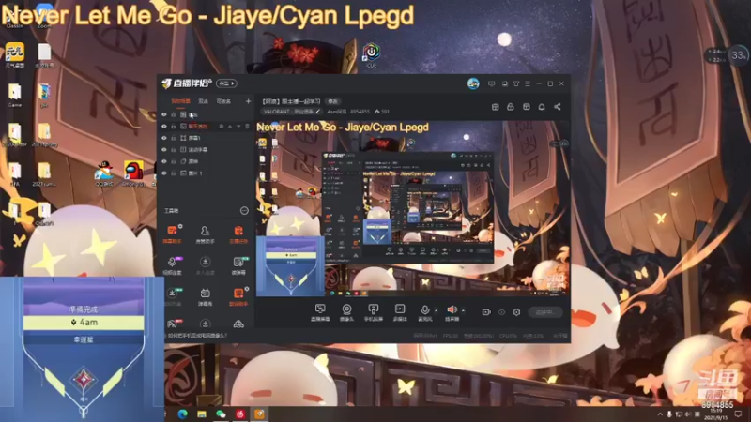Select the first red scene tab

click(x=181, y=101)
